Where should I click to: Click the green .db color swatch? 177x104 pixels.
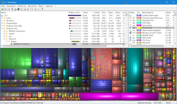click(x=139, y=20)
